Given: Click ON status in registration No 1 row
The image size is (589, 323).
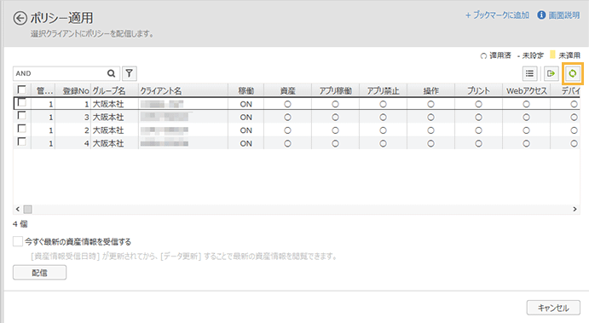Looking at the screenshot, I should [x=246, y=104].
